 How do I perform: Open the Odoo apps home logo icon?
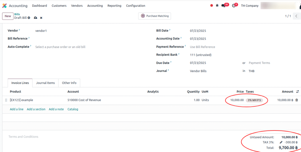click(x=4, y=6)
